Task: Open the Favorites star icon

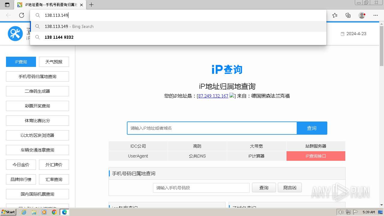Action: (x=335, y=15)
